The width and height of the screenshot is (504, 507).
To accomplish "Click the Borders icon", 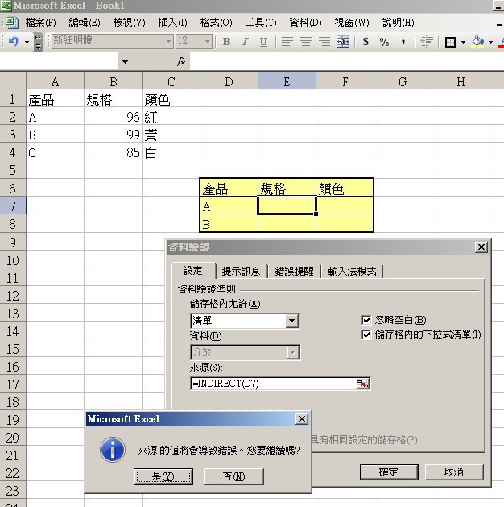I will 450,42.
